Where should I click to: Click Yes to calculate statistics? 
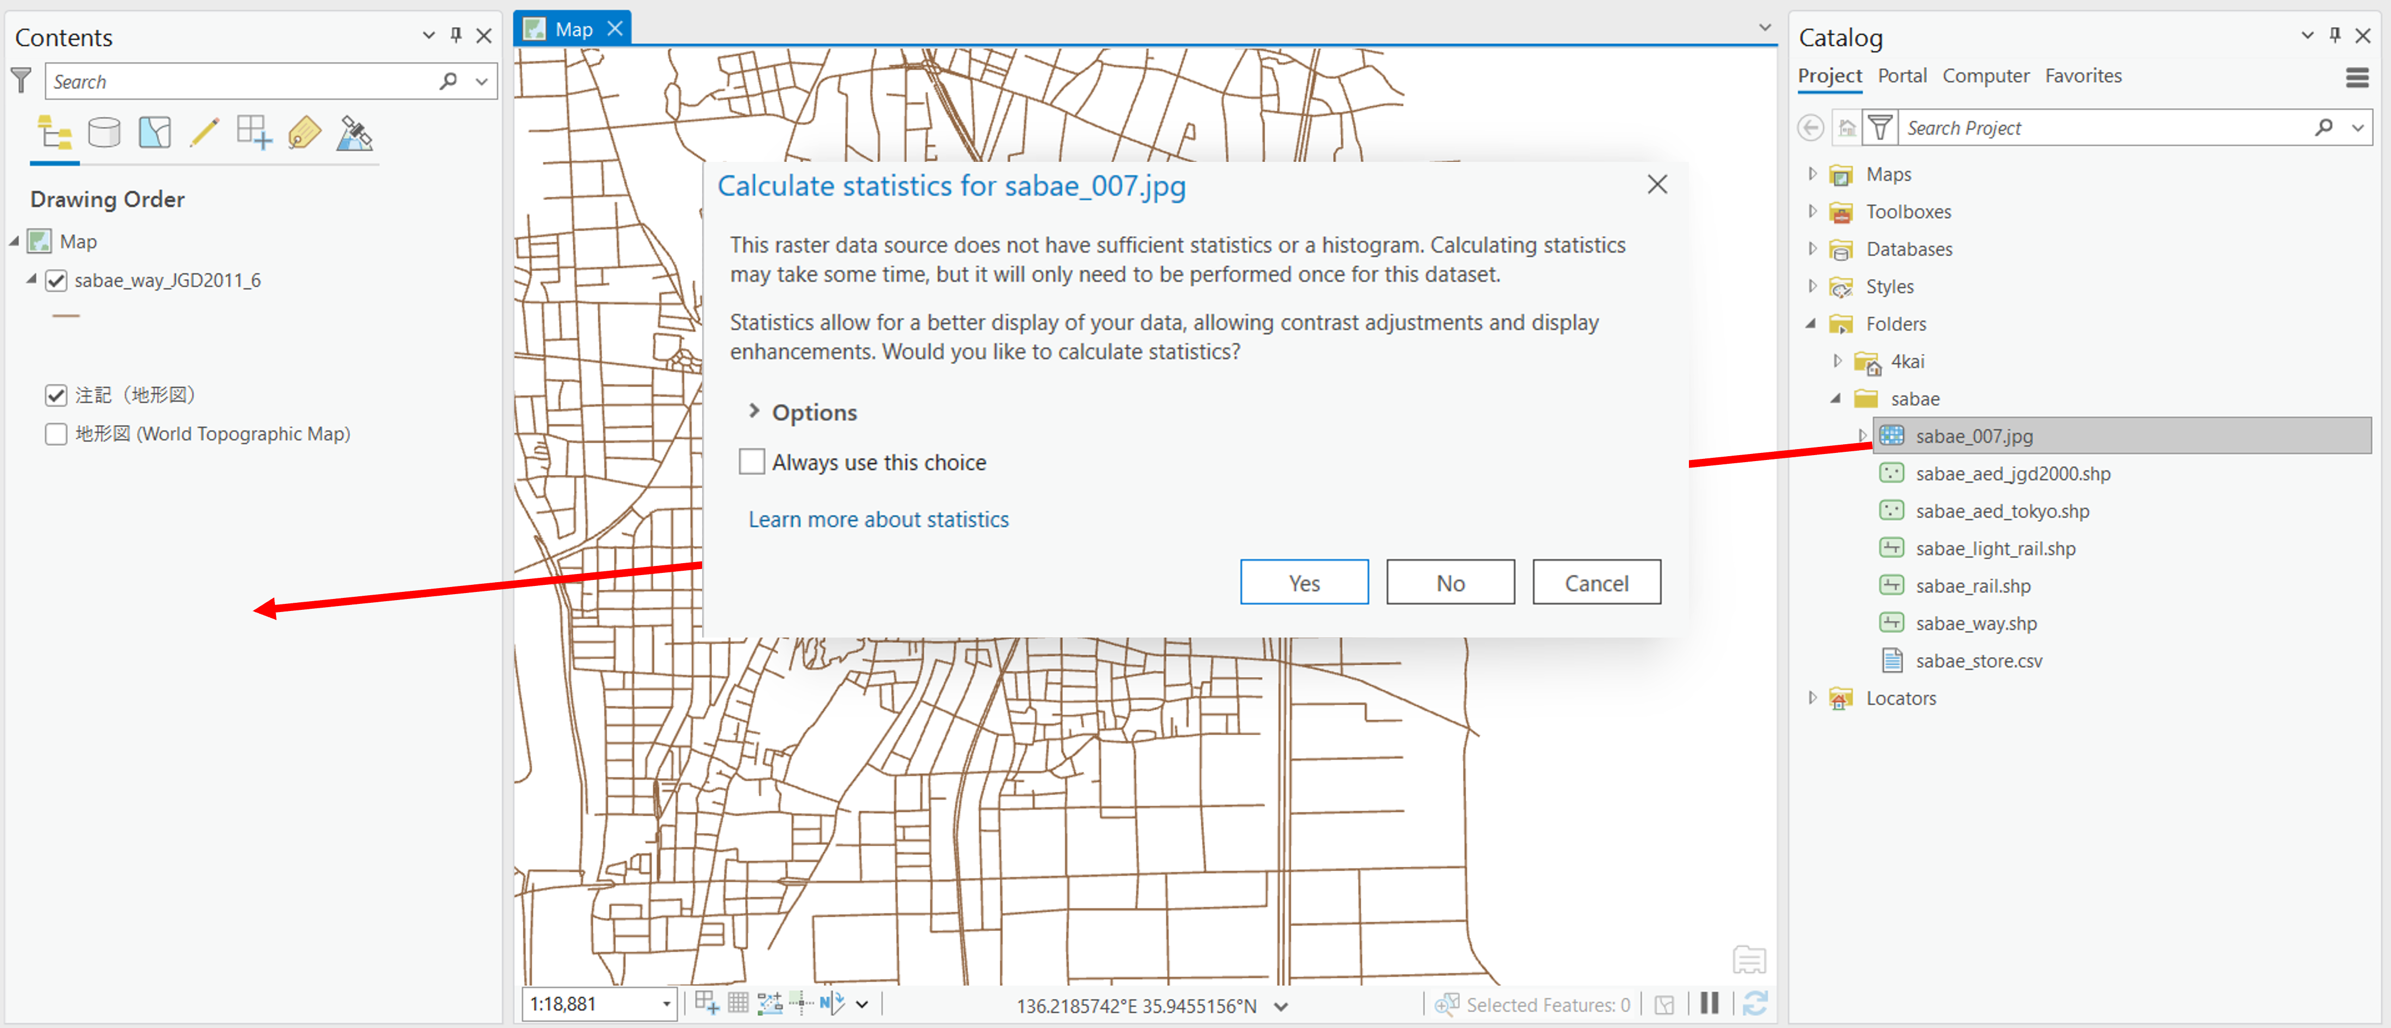coord(1304,582)
